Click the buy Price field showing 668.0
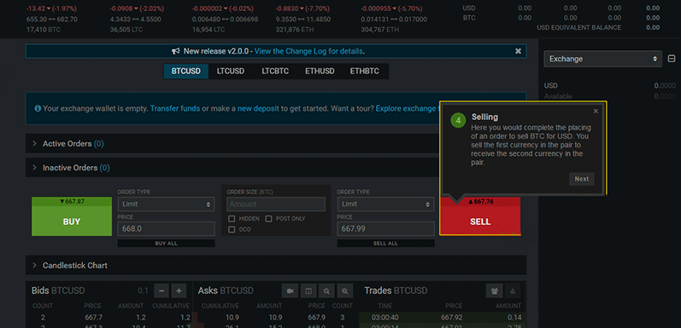Screen dimensions: 681x328 (167, 228)
